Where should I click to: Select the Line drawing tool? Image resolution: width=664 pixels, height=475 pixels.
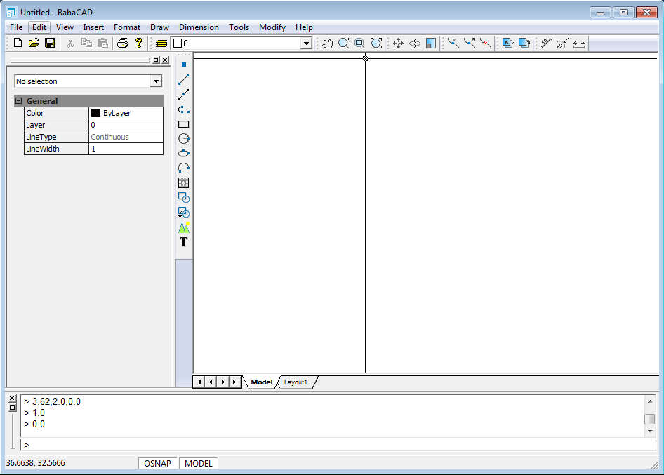pos(184,79)
